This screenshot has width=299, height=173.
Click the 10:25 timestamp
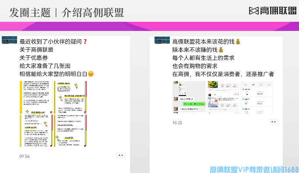(177, 123)
